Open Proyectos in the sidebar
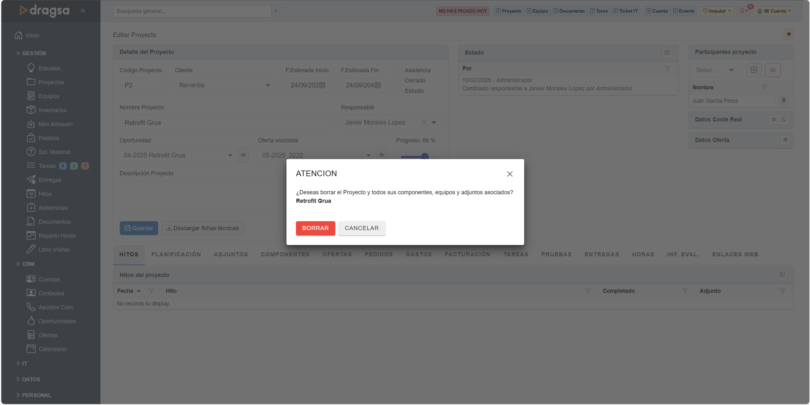Image resolution: width=810 pixels, height=405 pixels. 51,82
